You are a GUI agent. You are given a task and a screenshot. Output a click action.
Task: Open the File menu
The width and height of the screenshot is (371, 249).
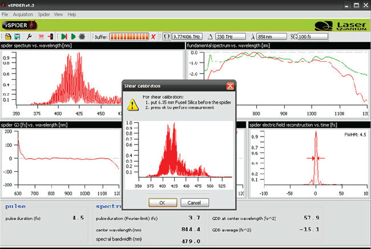[5, 14]
